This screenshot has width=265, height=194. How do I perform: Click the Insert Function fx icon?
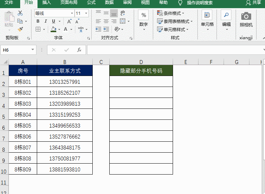pos(79,50)
